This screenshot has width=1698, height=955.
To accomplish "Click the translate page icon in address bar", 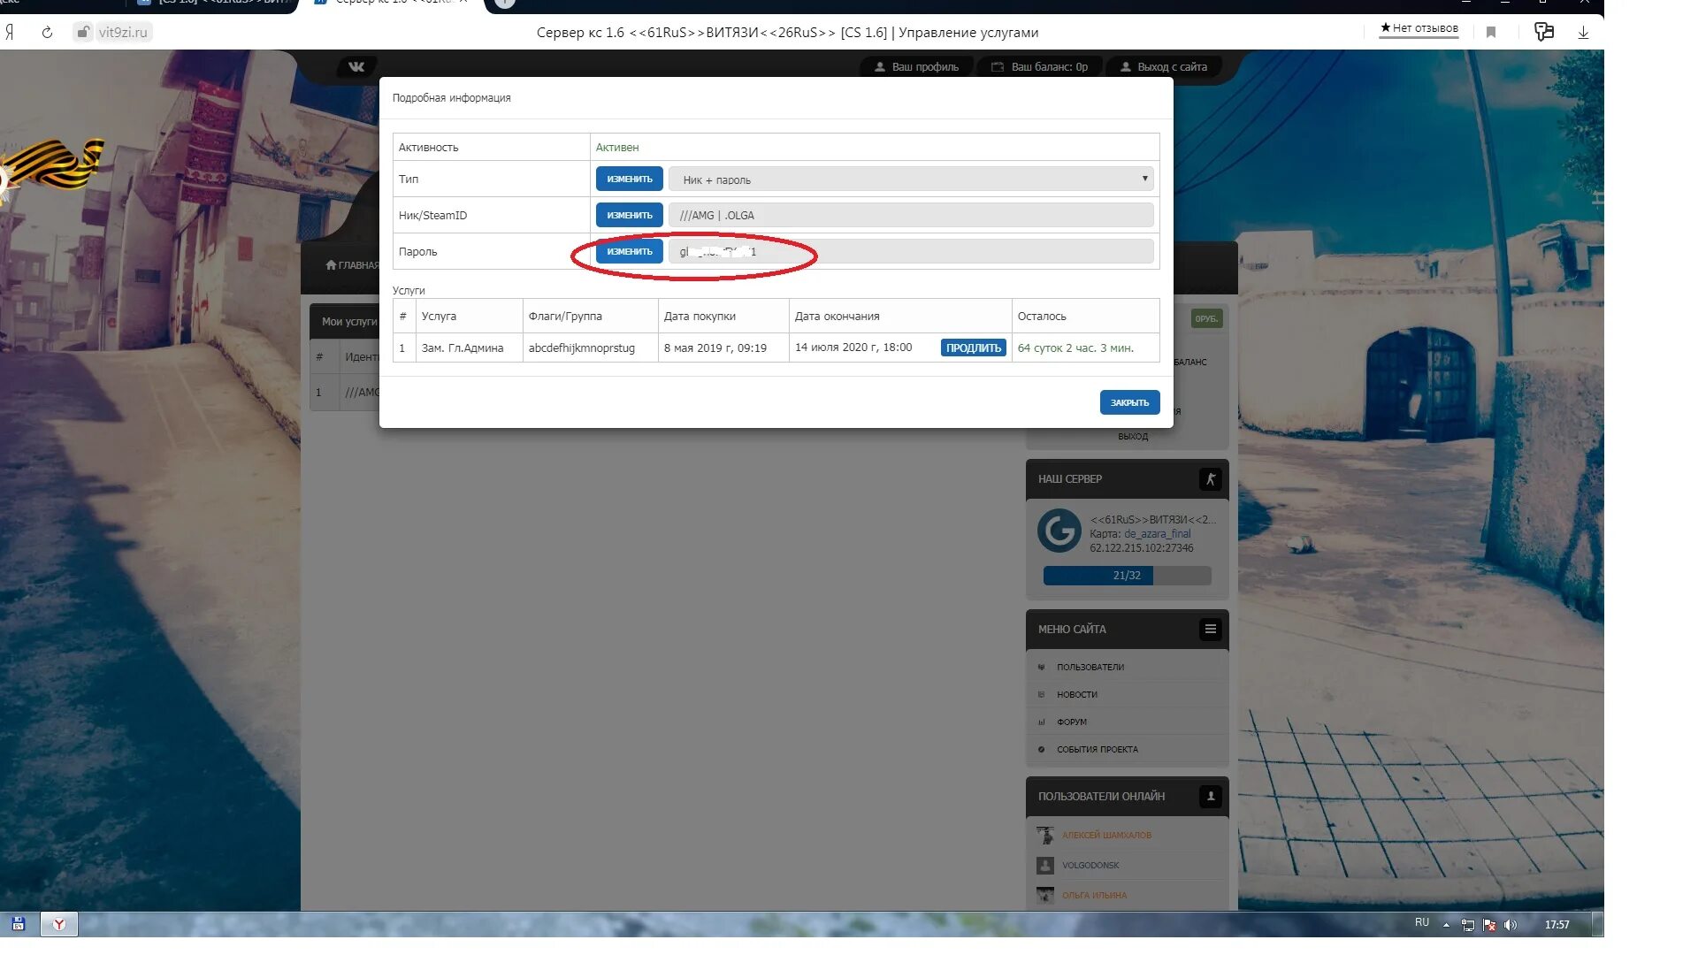I will point(1544,33).
